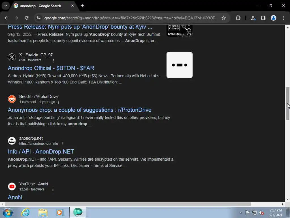
Task: Open more options for YouTube AnoN result
Action: coord(53,189)
